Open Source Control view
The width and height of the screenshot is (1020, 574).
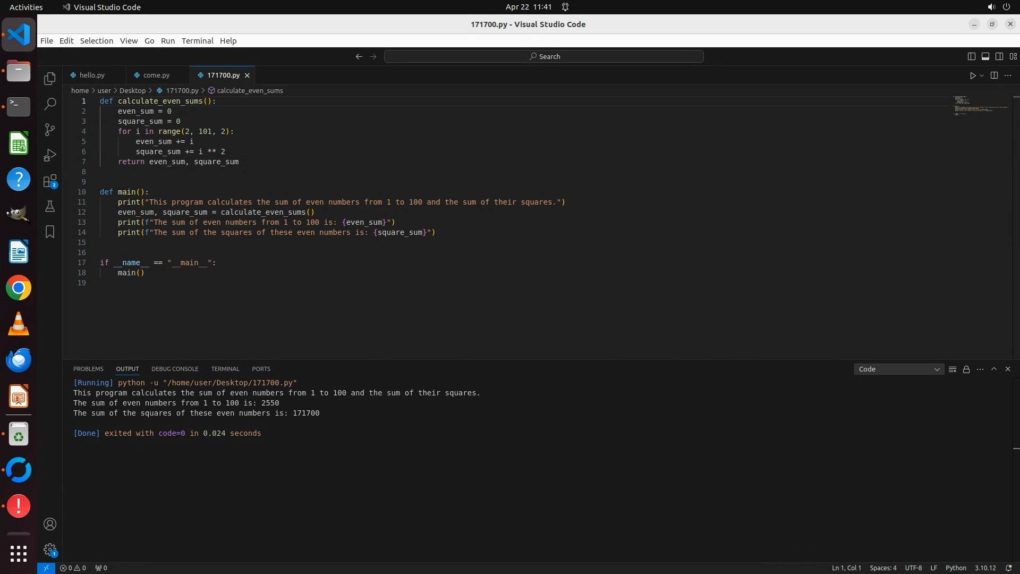50,130
